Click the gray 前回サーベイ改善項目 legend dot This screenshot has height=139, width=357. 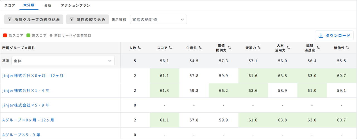[x=51, y=35]
